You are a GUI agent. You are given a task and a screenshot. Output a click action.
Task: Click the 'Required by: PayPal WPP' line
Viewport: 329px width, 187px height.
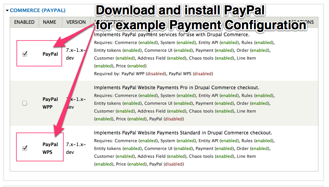153,74
